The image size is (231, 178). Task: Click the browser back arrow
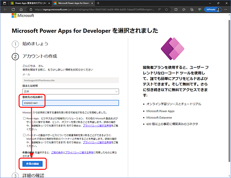(5, 9)
